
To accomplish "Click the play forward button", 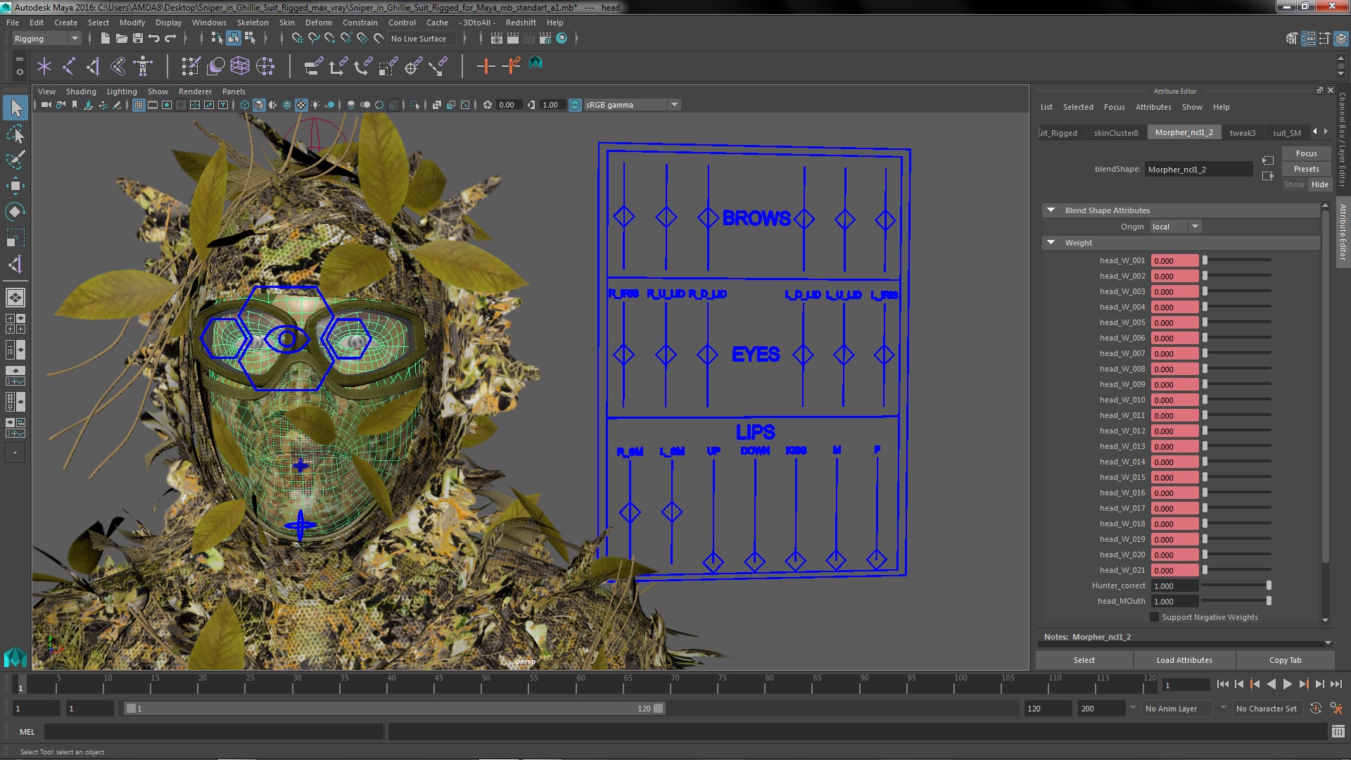I will [1287, 684].
